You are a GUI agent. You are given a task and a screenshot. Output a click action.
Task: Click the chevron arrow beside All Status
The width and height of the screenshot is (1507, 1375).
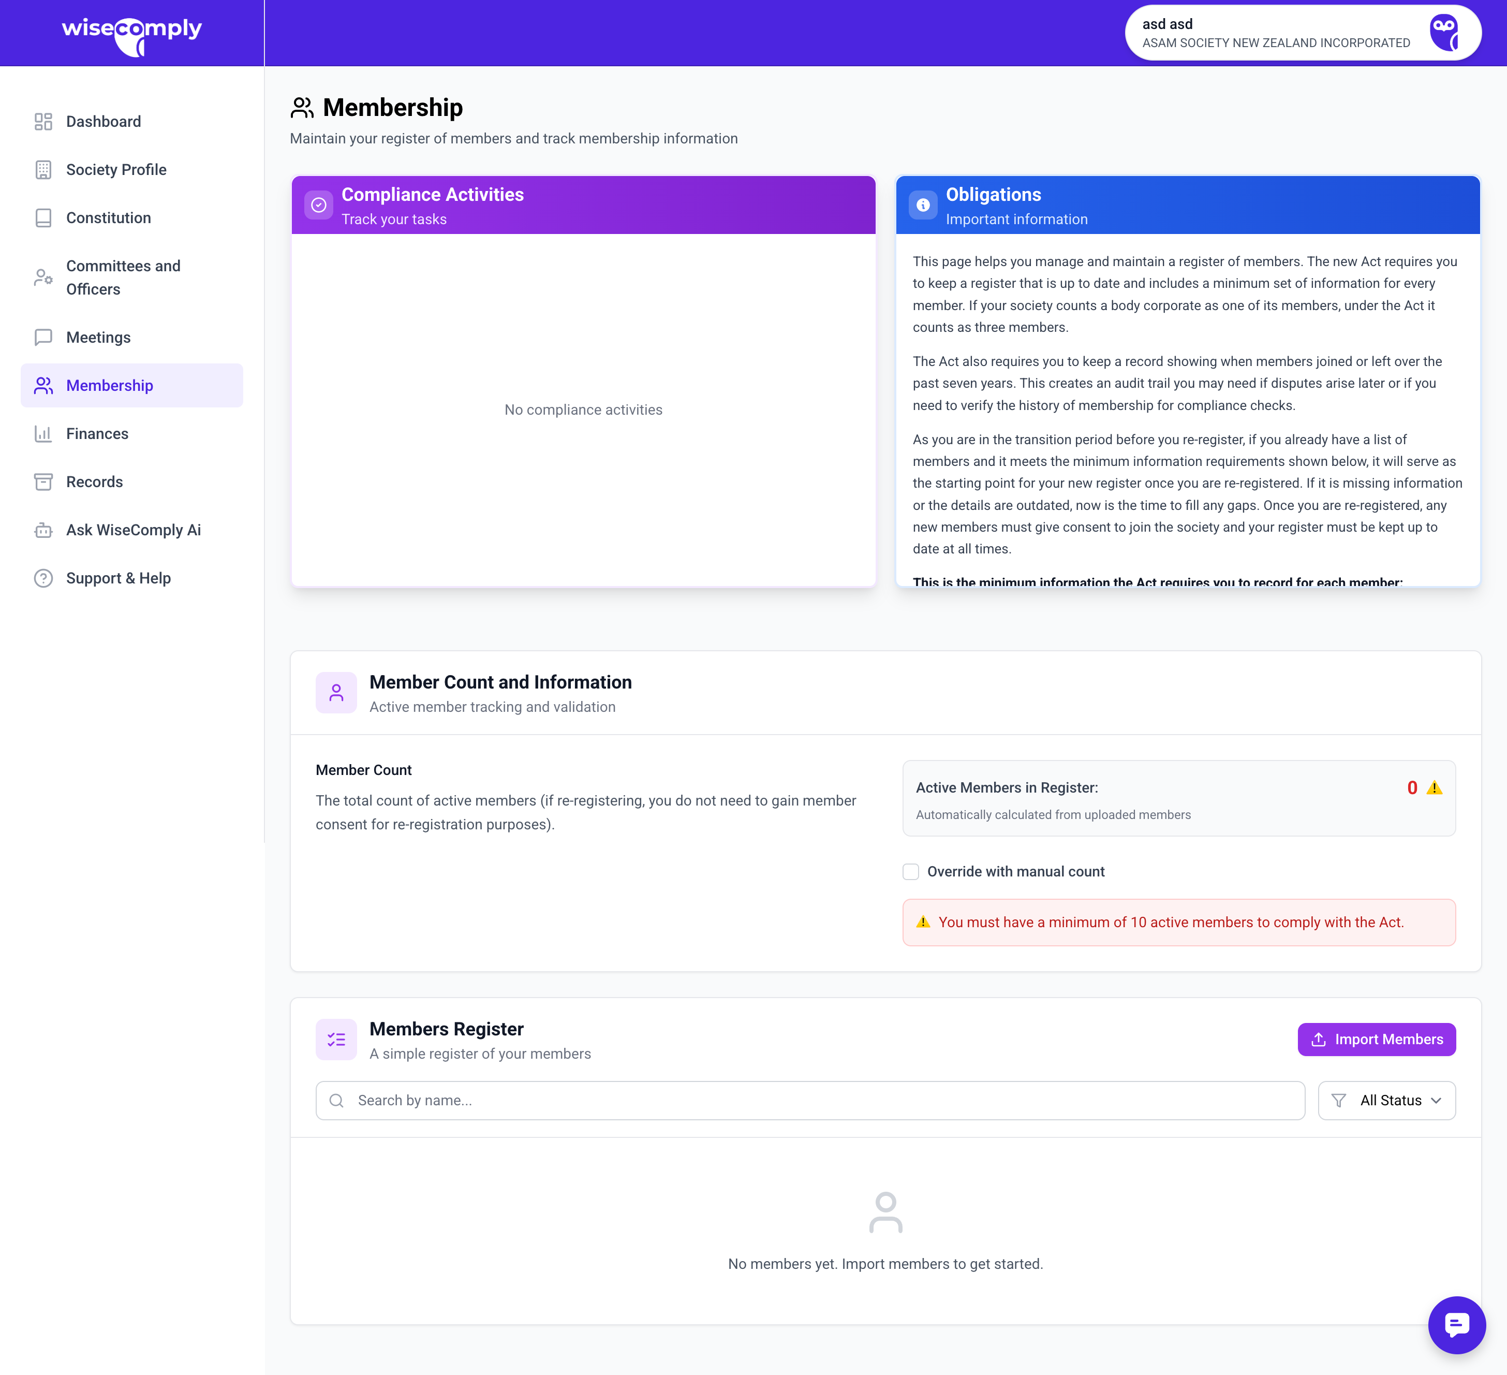coord(1436,1101)
